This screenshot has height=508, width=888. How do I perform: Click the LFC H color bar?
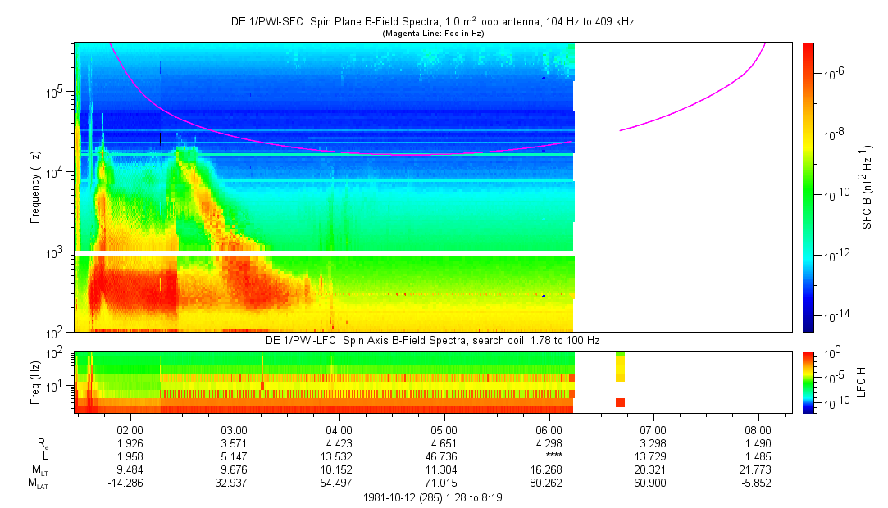[808, 381]
